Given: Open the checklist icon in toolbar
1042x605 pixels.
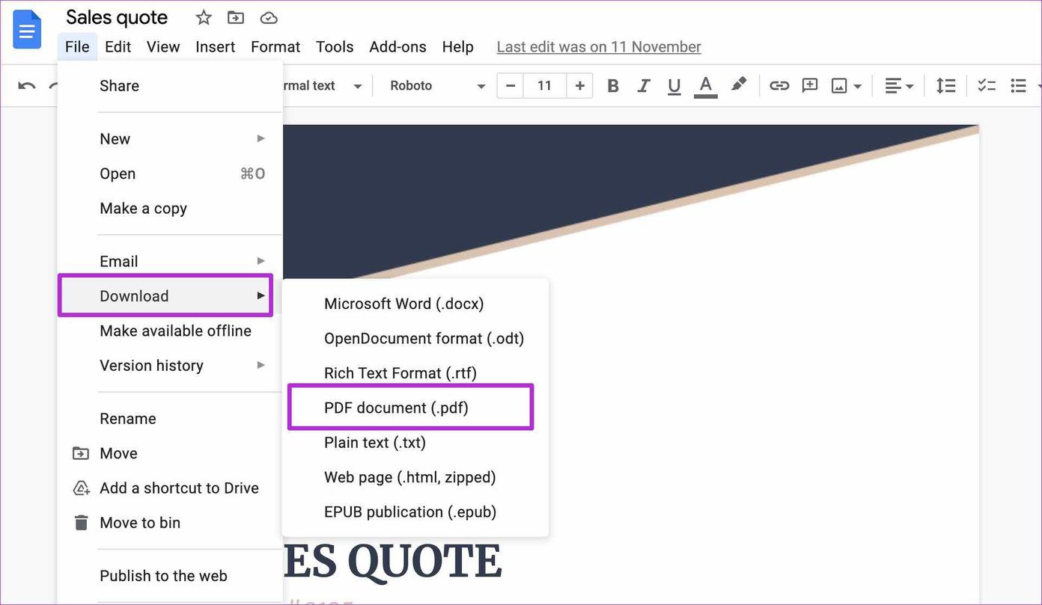Looking at the screenshot, I should pos(987,86).
